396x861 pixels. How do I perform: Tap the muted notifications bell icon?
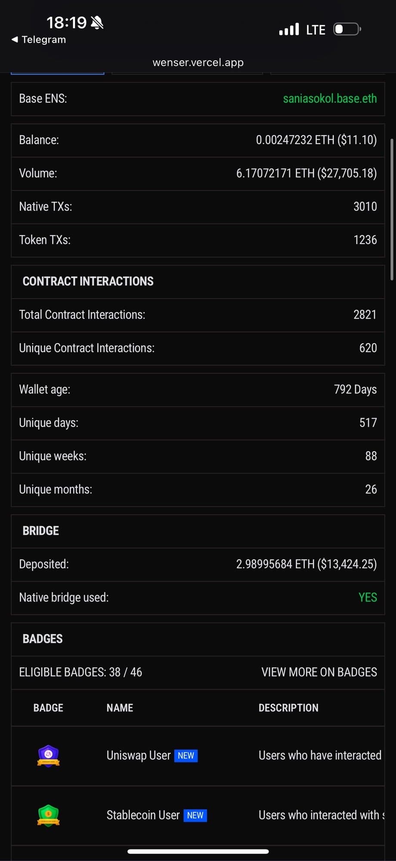98,22
